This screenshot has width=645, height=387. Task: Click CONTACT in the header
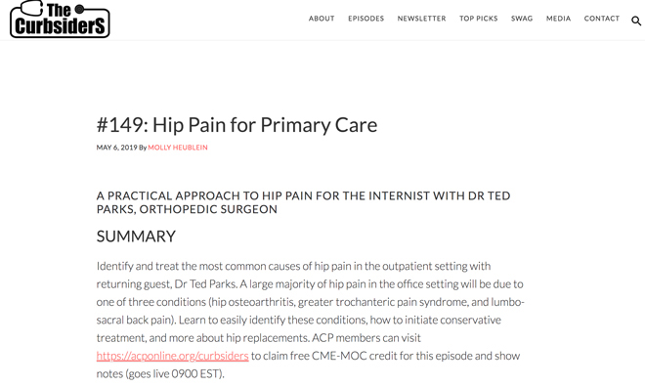(x=601, y=19)
